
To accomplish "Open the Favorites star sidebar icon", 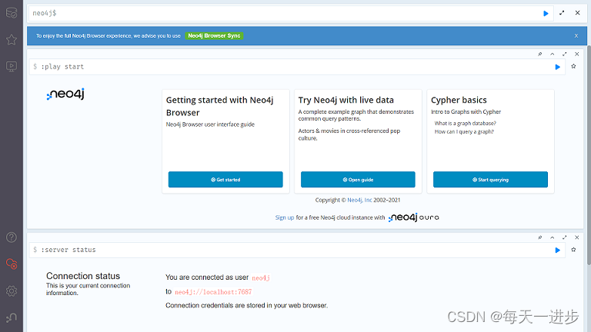I will coord(12,39).
